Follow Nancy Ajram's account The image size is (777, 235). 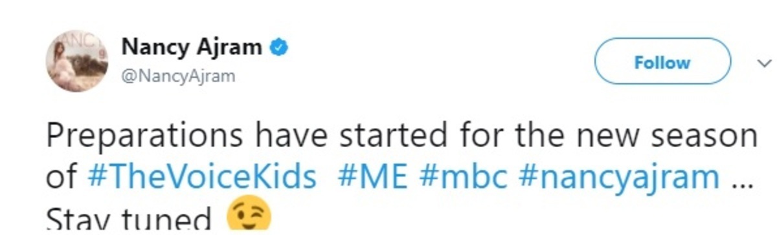tap(662, 61)
